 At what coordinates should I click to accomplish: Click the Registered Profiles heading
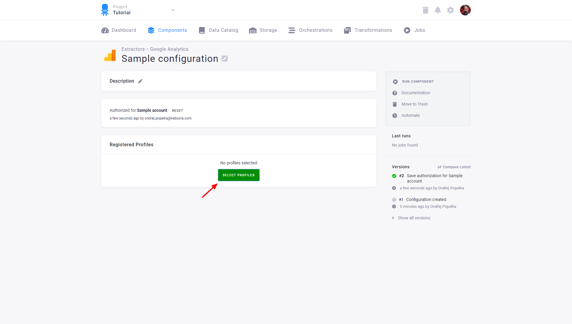click(x=131, y=145)
